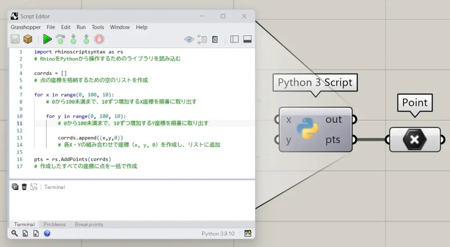This screenshot has height=247, width=450.
Task: Open the Grasshopper menu
Action: [x=25, y=27]
